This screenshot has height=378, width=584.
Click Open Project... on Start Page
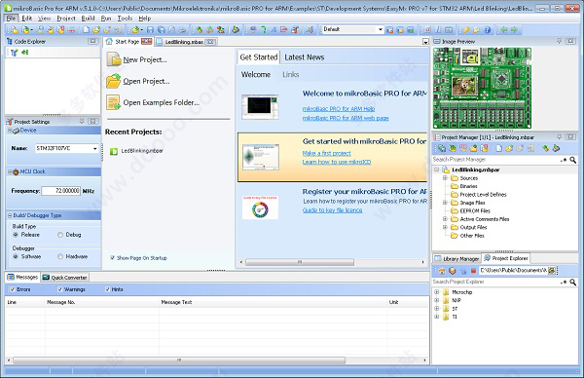[x=146, y=81]
